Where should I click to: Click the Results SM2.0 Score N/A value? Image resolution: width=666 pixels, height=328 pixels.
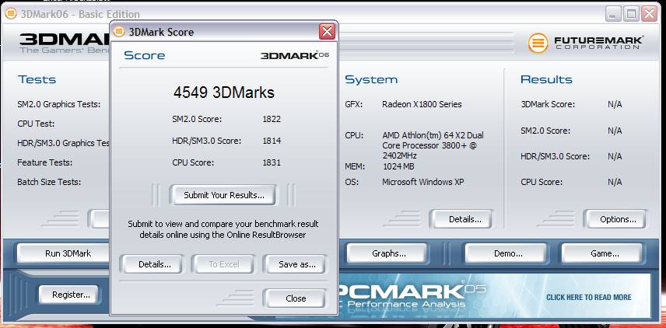click(x=615, y=131)
